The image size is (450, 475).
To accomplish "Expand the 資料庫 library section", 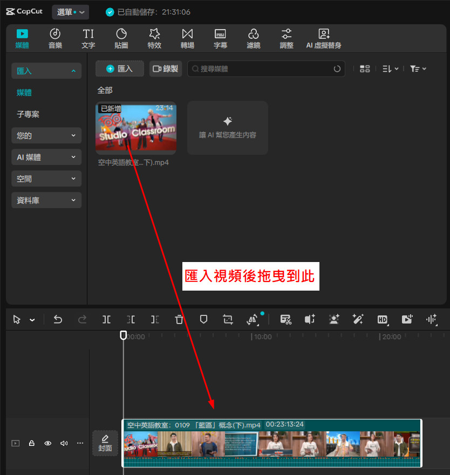I will coord(46,201).
